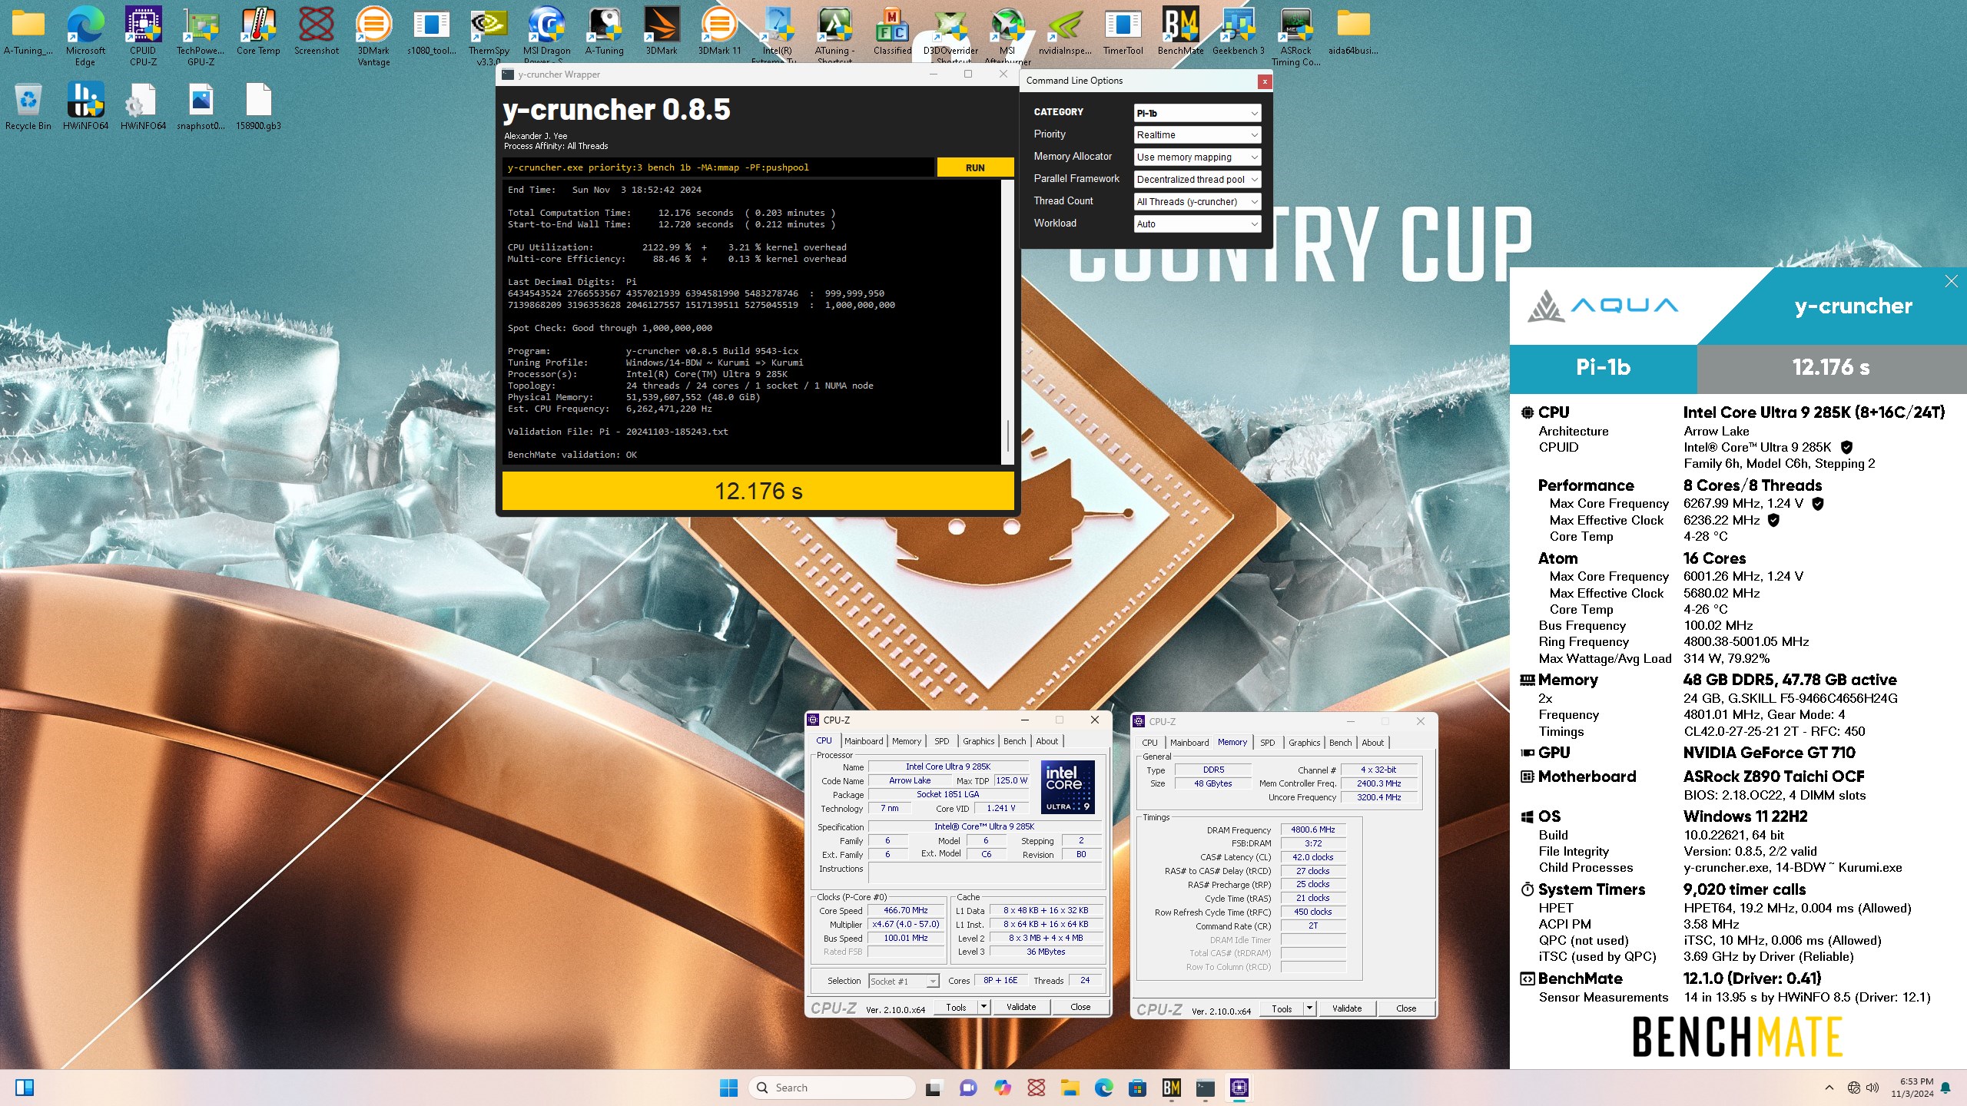
Task: Open the About tab in right CPU-Z window
Action: pyautogui.click(x=1372, y=743)
